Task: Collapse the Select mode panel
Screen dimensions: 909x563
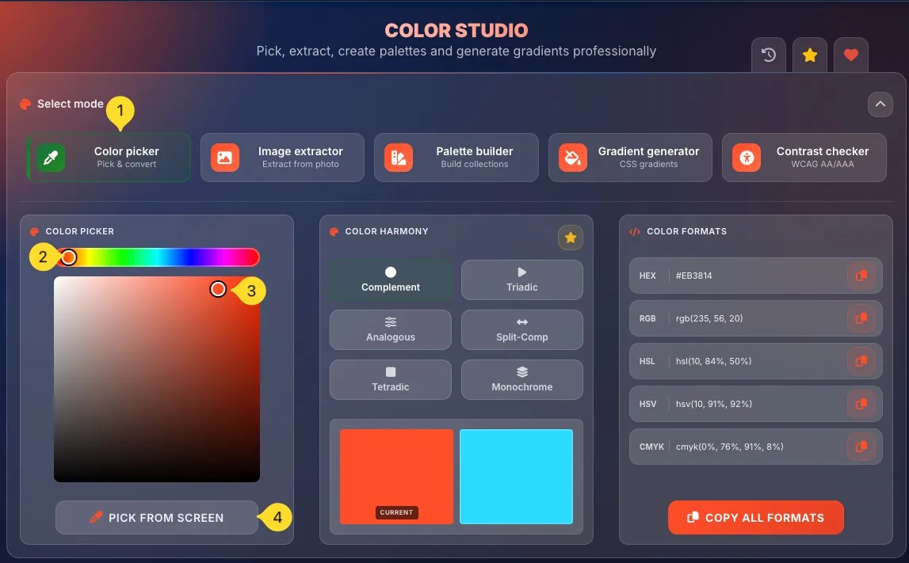Action: (x=880, y=104)
